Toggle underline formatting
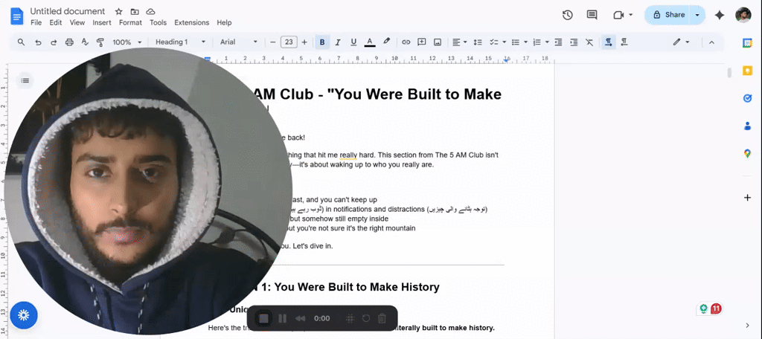The image size is (762, 339). (353, 42)
